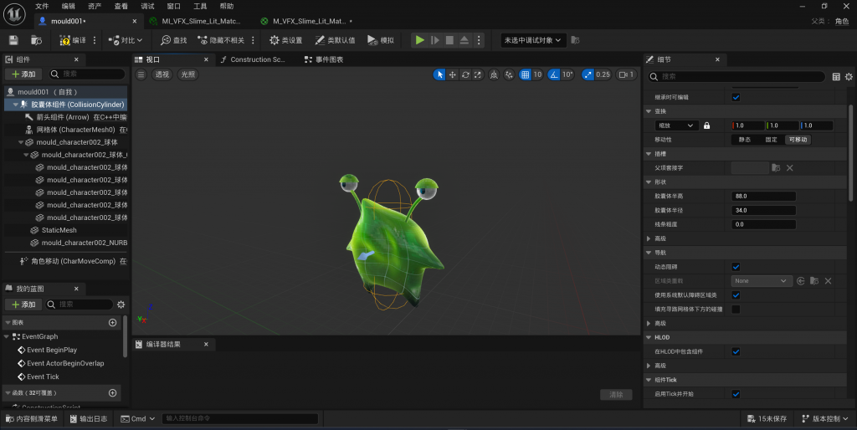Set mobility to 静态
Image resolution: width=857 pixels, height=430 pixels.
click(x=745, y=140)
